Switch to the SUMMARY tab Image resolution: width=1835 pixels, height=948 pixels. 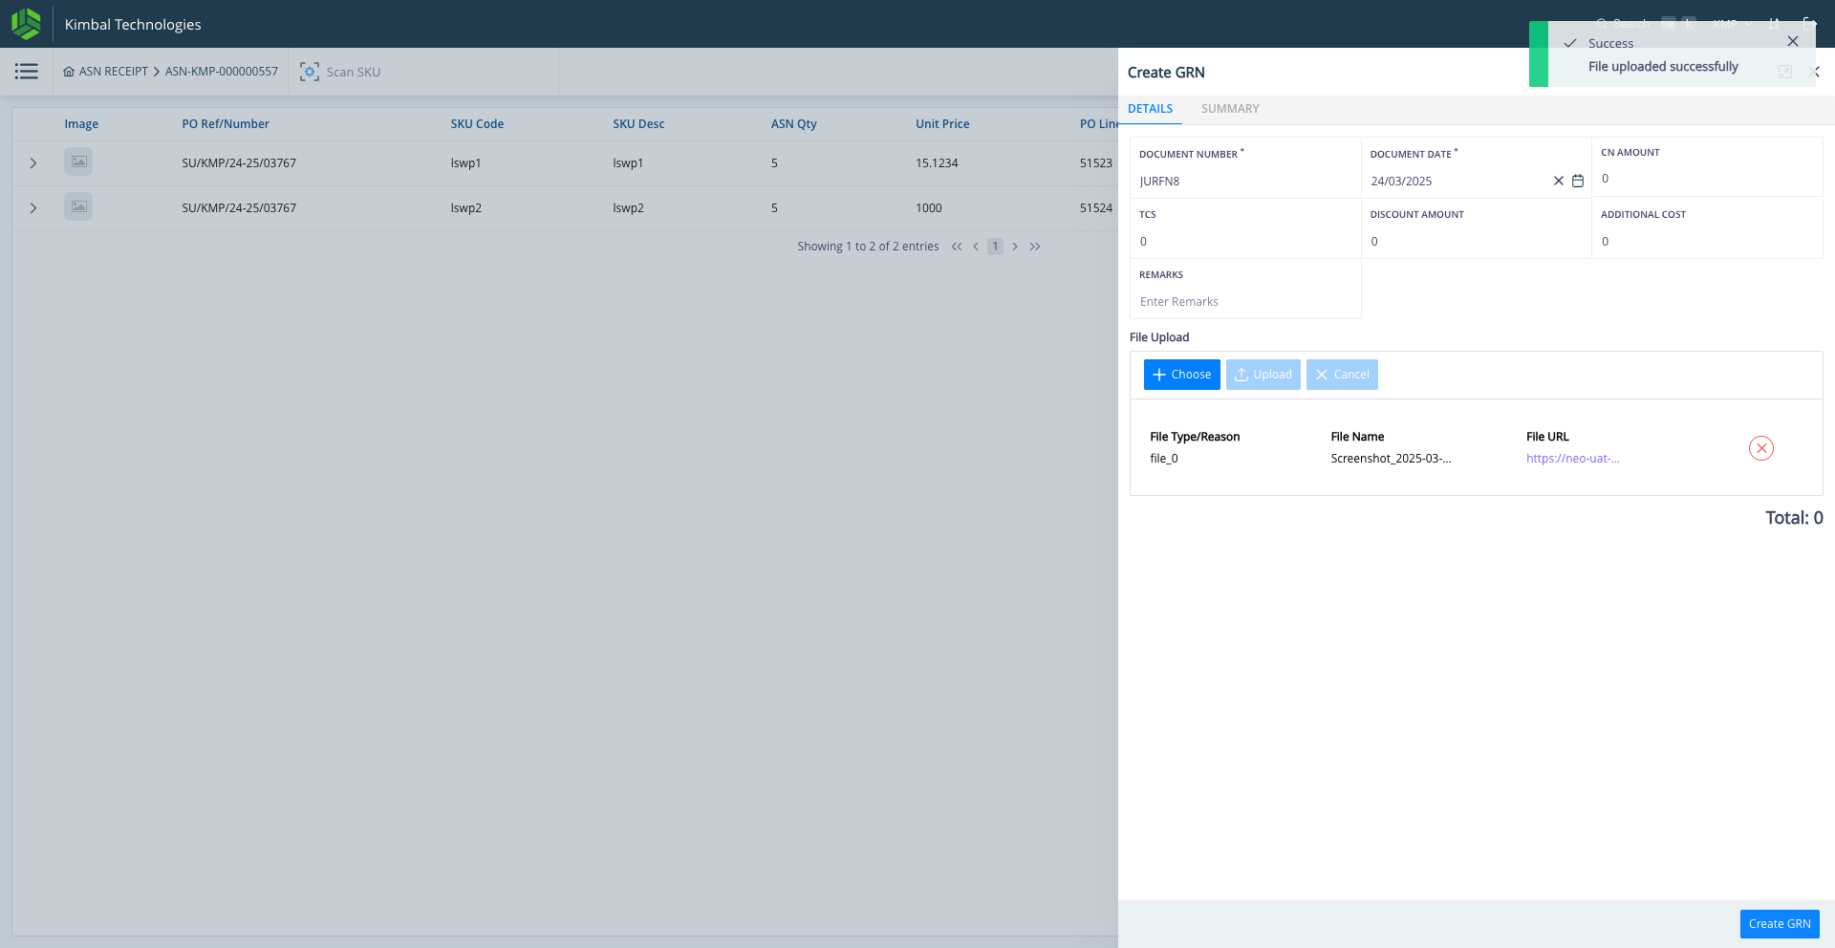pos(1230,109)
